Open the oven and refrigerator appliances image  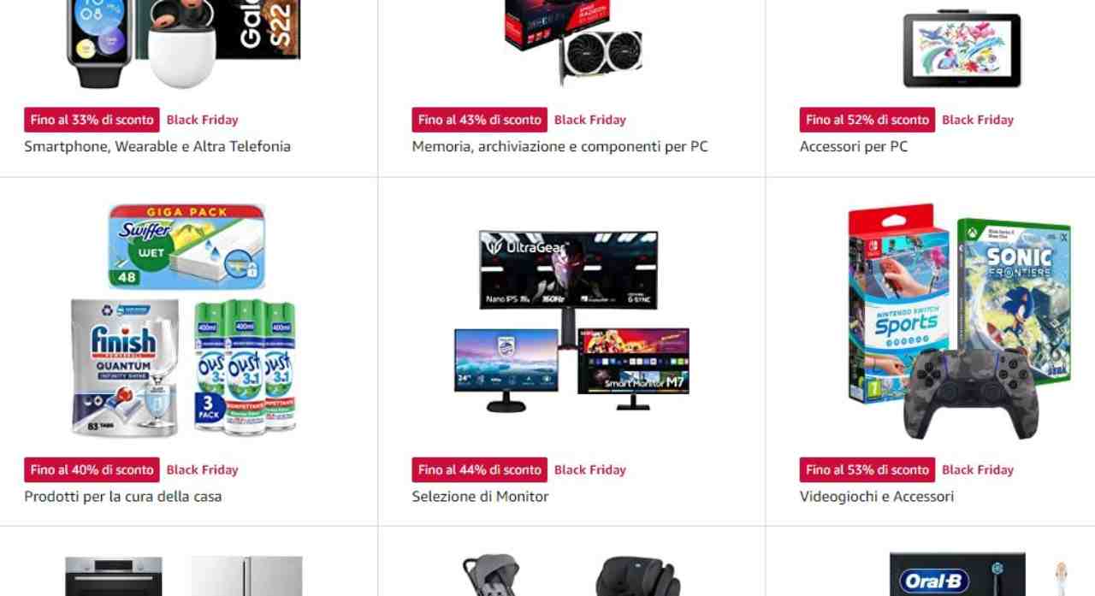[x=184, y=575]
